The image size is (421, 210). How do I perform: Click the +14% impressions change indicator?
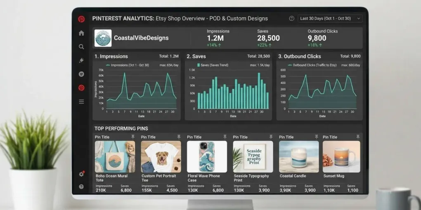point(214,45)
